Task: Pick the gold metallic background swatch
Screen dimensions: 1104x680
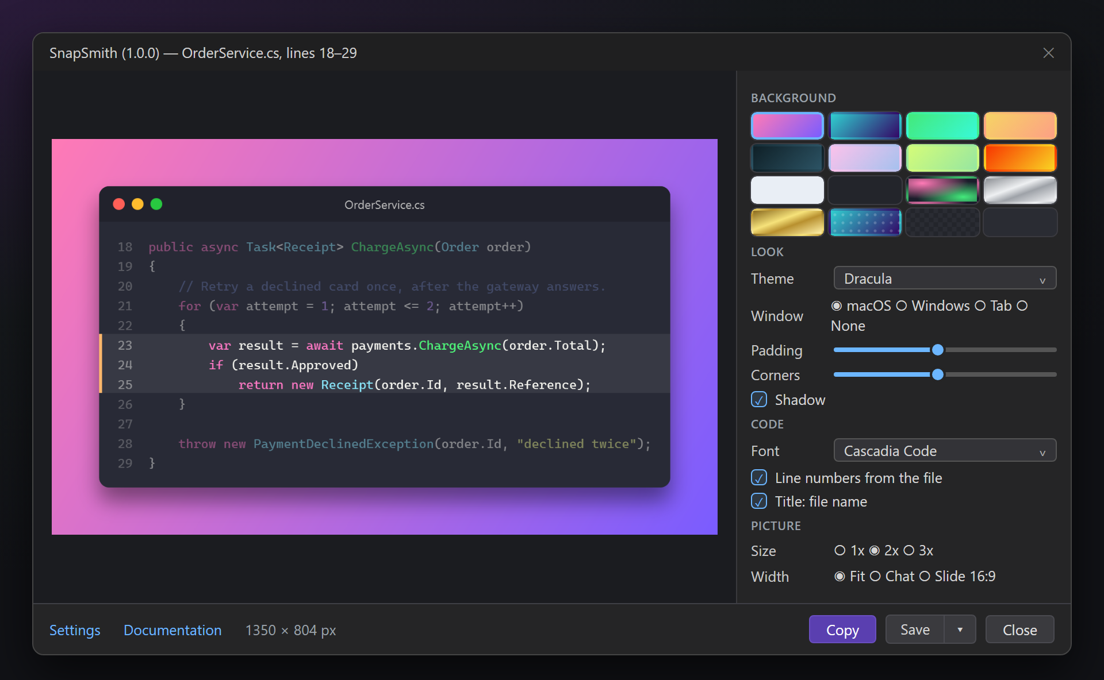Action: [x=787, y=222]
